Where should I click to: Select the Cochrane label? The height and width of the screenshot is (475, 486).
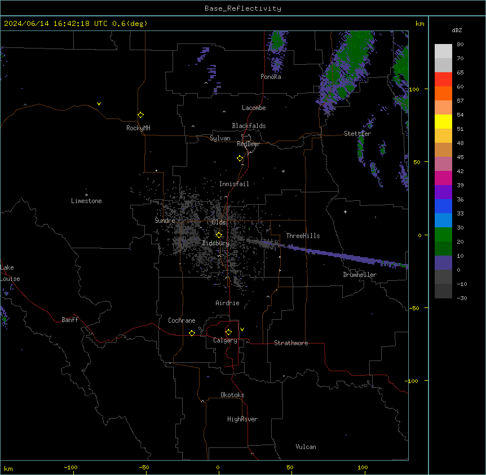pyautogui.click(x=182, y=320)
